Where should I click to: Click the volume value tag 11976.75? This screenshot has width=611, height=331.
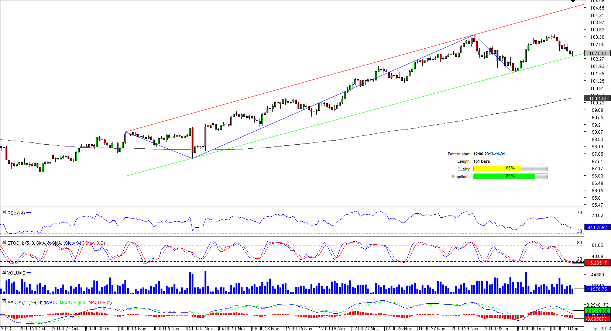click(x=597, y=289)
